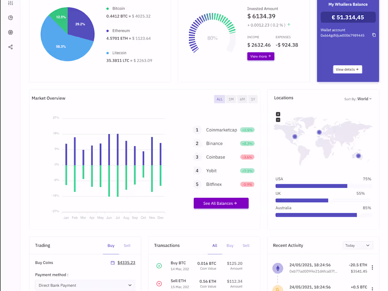
Task: Click See All Balances button
Action: pos(221,203)
